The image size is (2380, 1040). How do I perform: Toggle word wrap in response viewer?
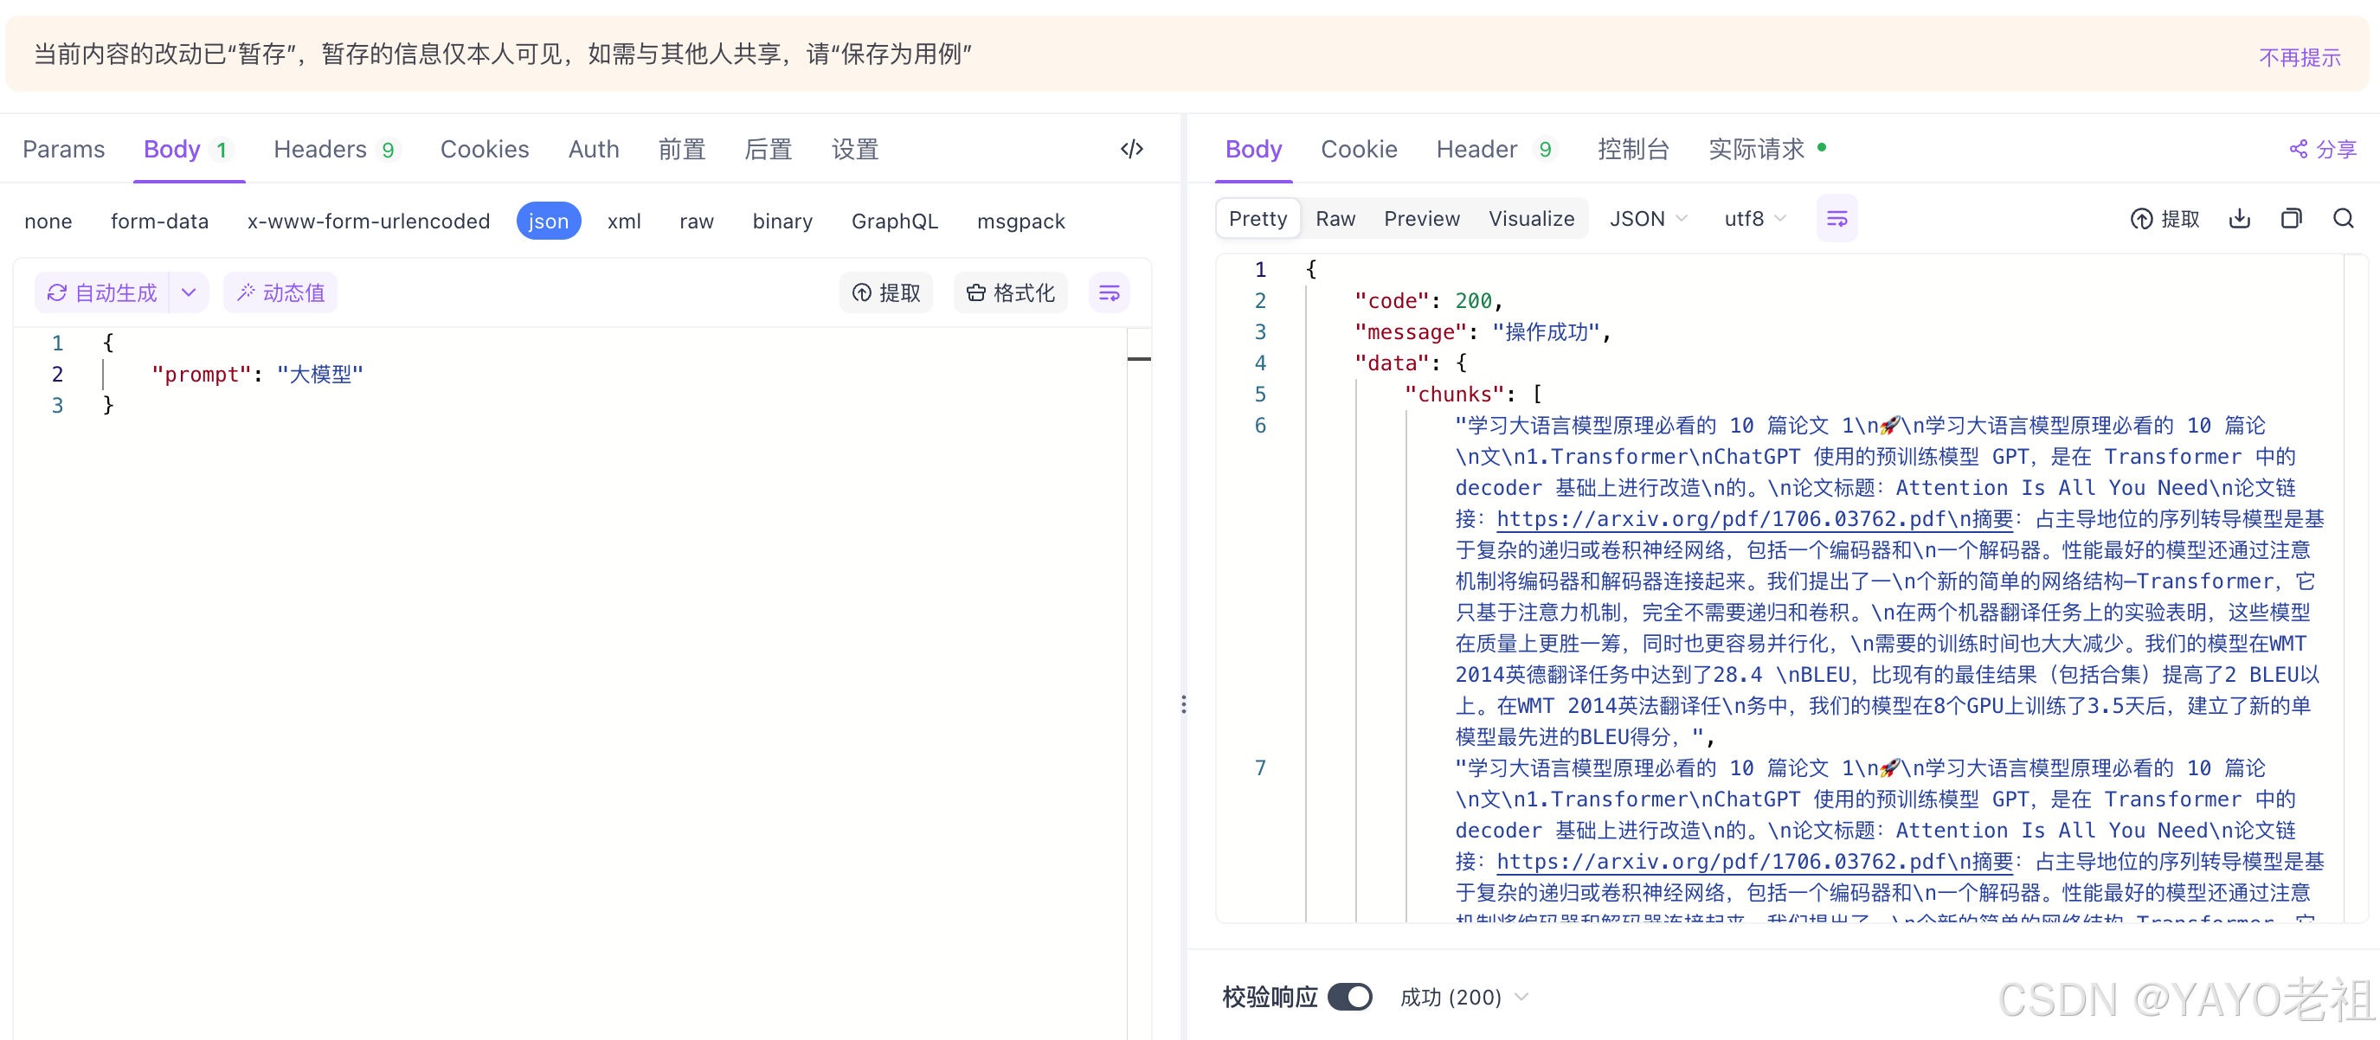point(1836,219)
